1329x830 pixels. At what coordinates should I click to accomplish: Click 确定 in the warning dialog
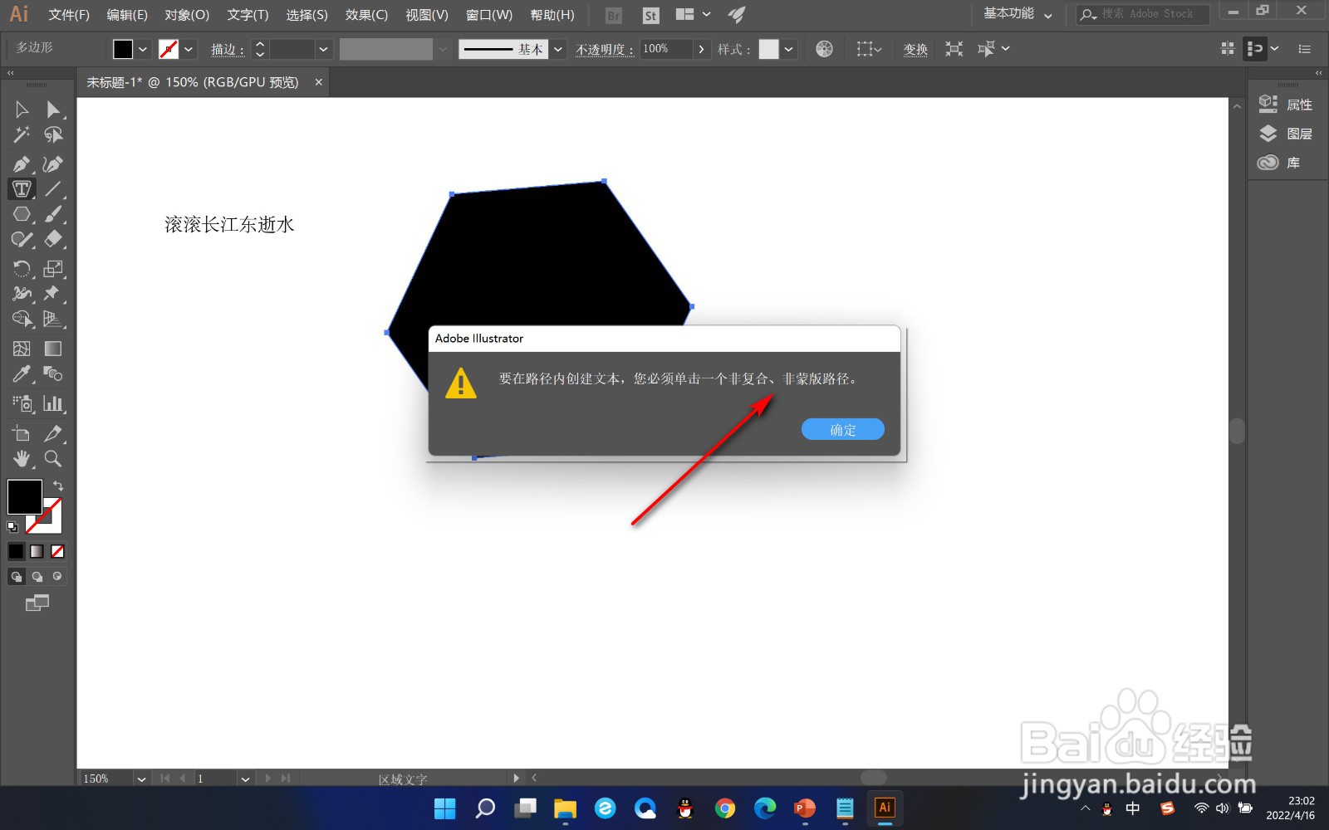click(842, 429)
